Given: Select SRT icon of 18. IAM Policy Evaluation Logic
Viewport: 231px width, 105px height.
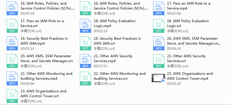Looking at the screenshot, I should click(159, 26).
